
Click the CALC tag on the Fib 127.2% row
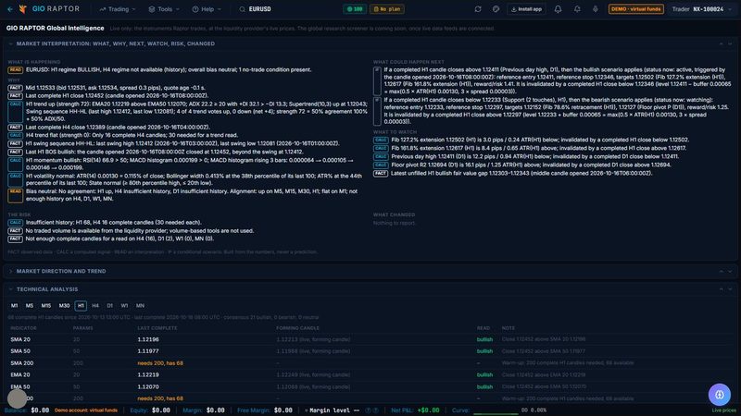point(381,141)
